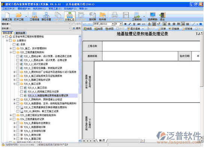
Task: Tick checkbox for TJ2_6_1 施工日志
Action: coord(22,88)
